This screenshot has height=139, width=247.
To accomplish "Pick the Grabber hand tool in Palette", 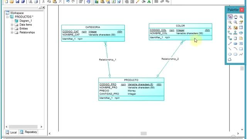I will pyautogui.click(x=235, y=17).
